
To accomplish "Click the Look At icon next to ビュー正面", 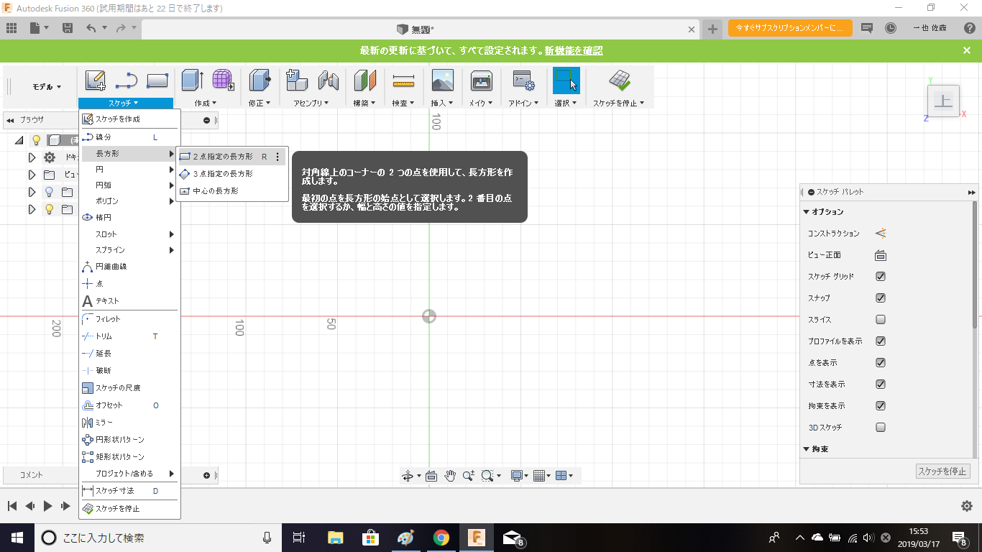I will coord(881,255).
